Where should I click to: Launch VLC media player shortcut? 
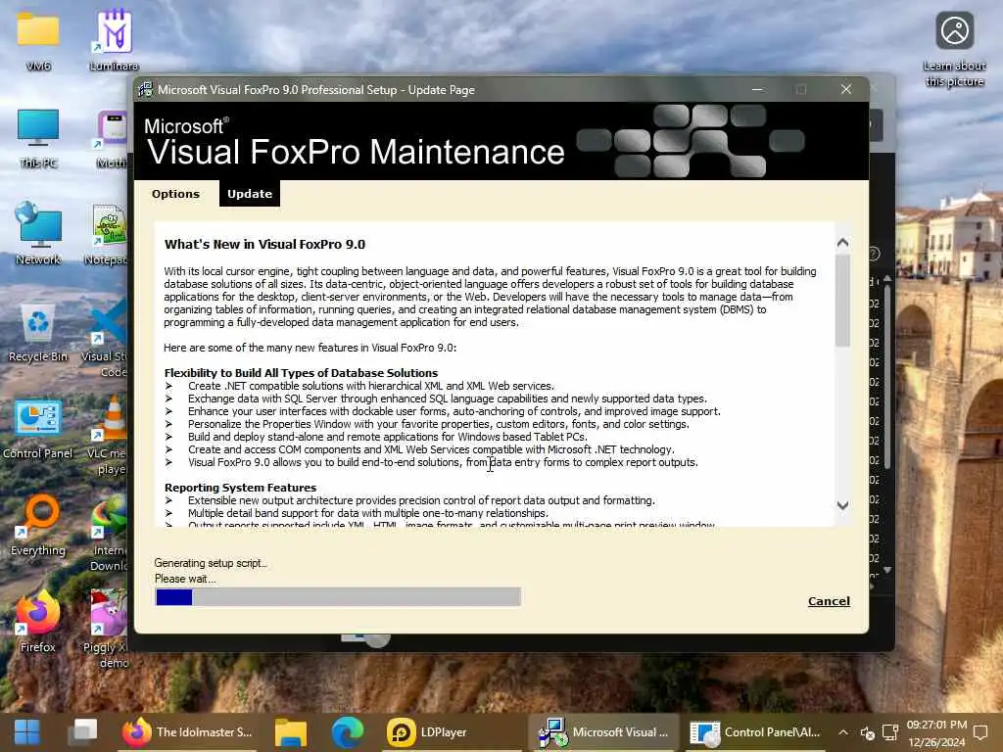pos(109,436)
